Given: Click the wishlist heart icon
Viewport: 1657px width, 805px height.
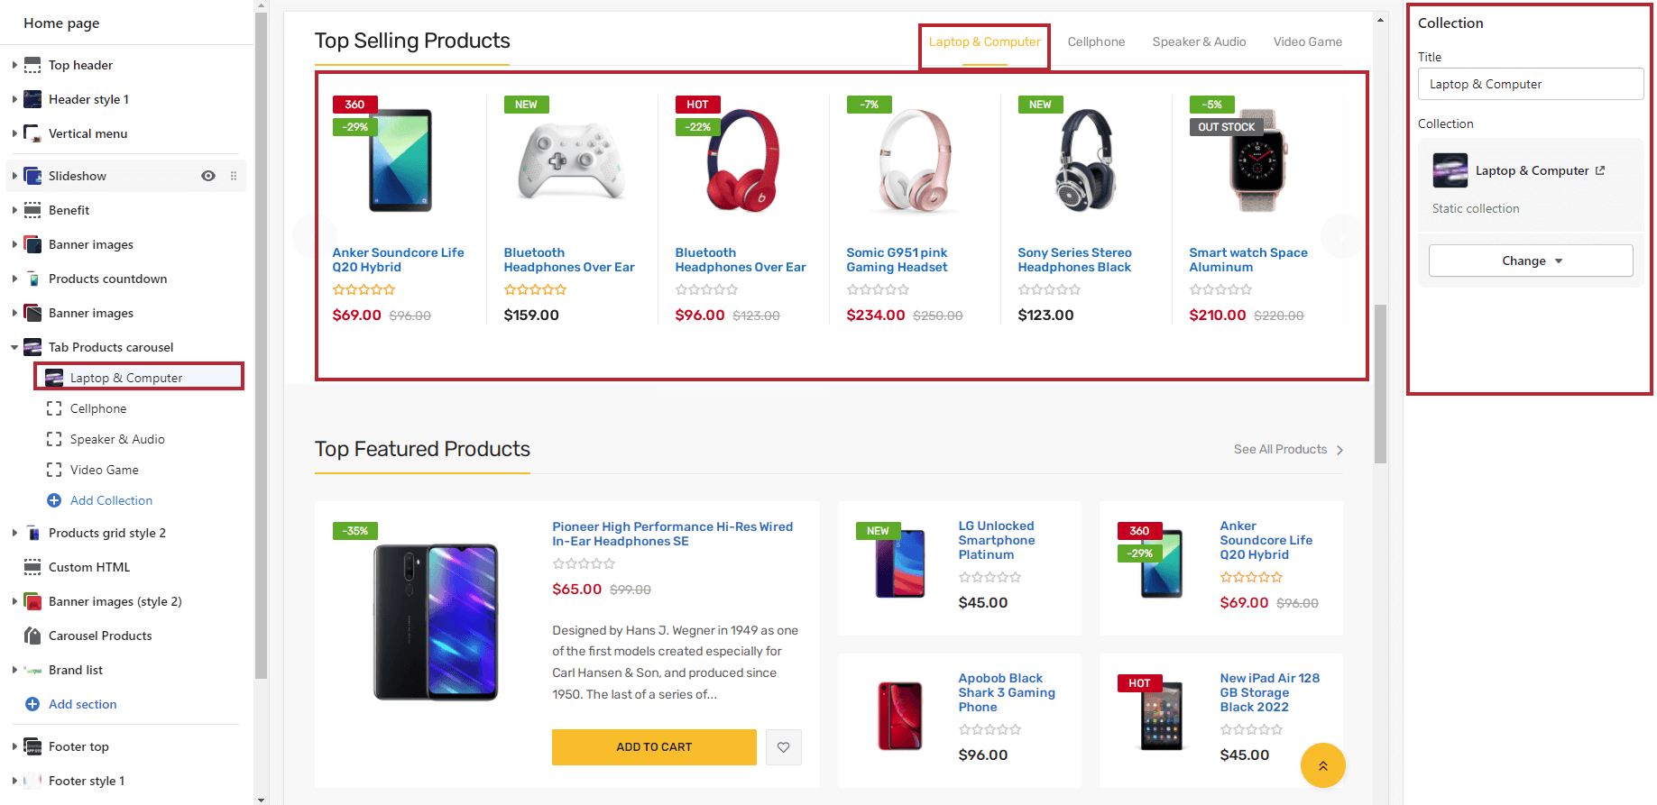Looking at the screenshot, I should click(783, 747).
